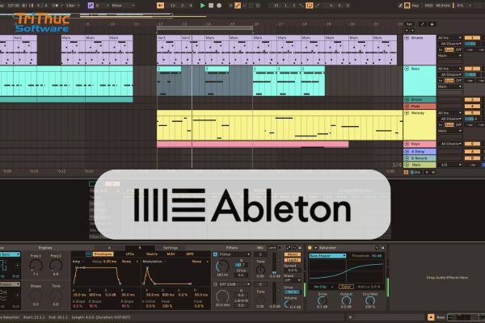Adjust the Saturator Drive knob
This screenshot has height=323, width=485.
[x=322, y=300]
